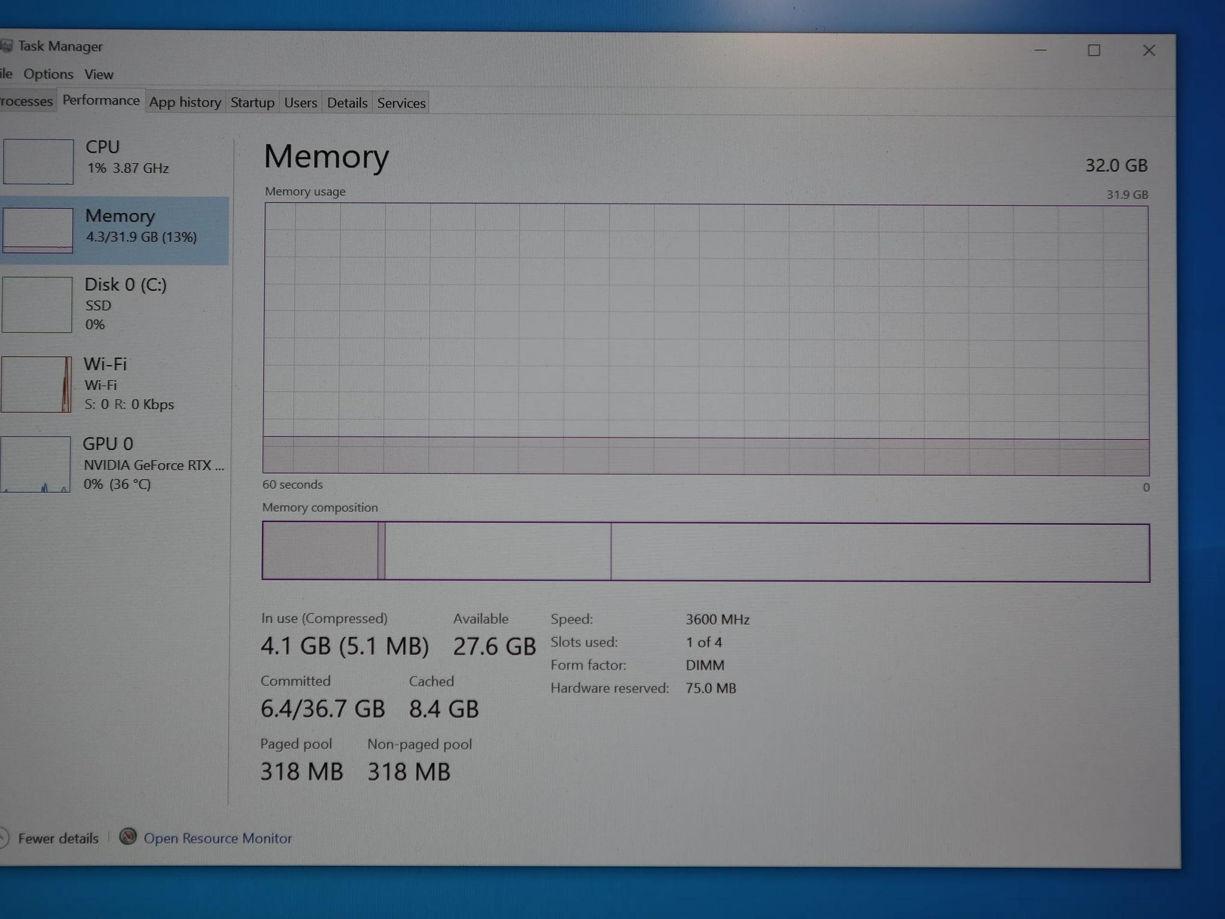
Task: Select the Wi-Fi S: 0 R: 0 Kbps entry
Action: (114, 384)
